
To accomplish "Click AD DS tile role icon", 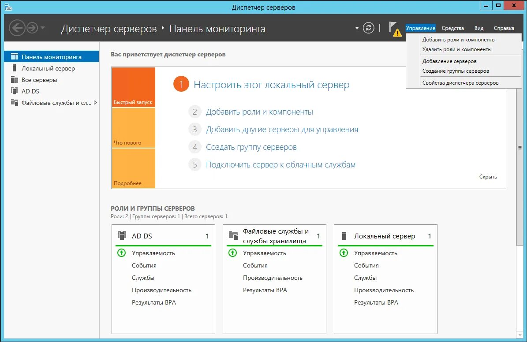I will point(122,235).
